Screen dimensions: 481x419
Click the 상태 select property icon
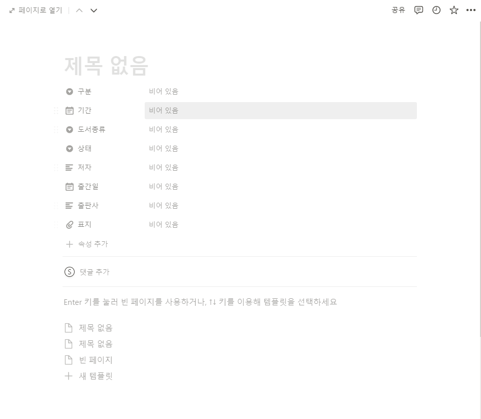point(70,149)
